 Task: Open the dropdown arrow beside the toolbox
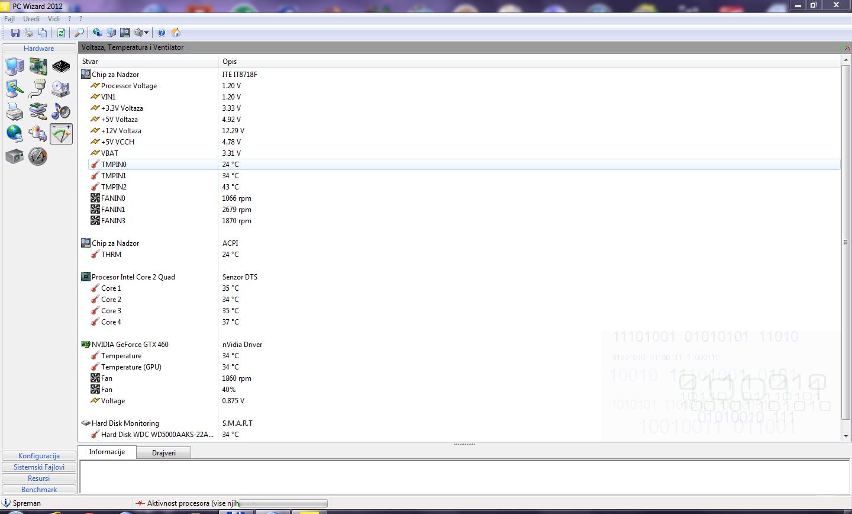click(x=147, y=33)
